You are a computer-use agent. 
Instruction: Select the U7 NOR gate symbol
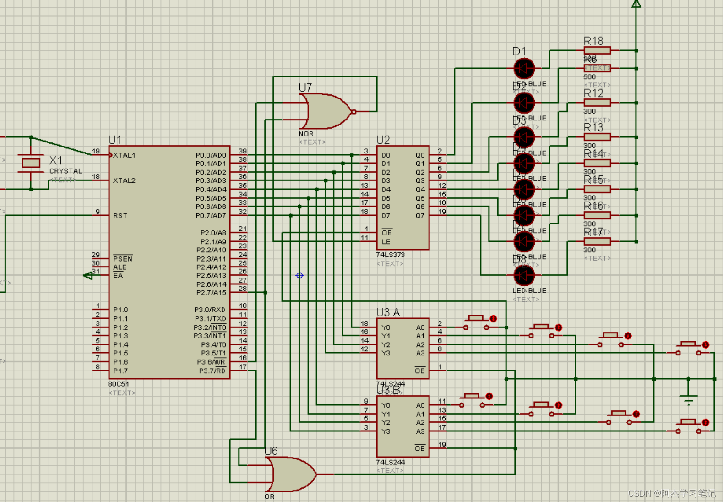click(x=326, y=111)
